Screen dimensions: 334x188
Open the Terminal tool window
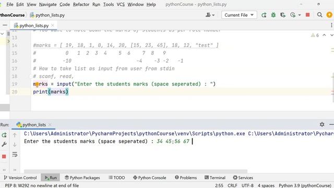pos(214,178)
